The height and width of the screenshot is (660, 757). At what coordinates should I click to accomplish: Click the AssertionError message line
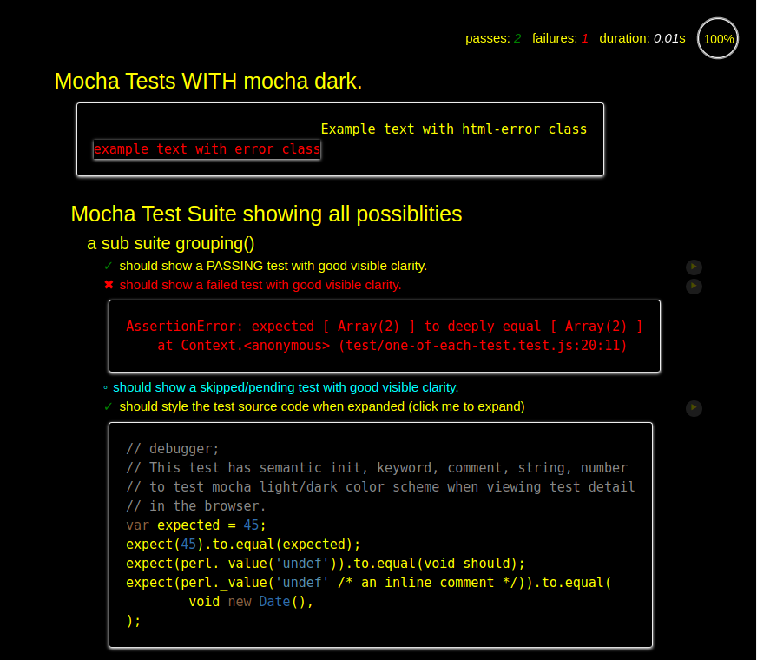pos(385,327)
